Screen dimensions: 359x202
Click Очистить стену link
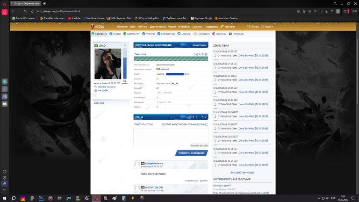click(144, 124)
